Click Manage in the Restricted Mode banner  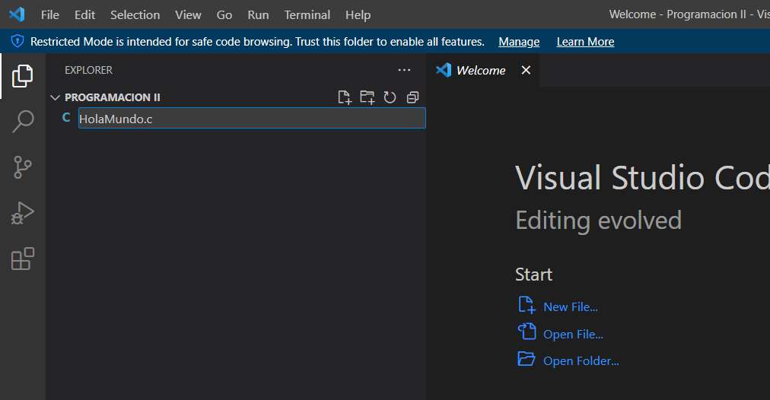[x=519, y=42]
